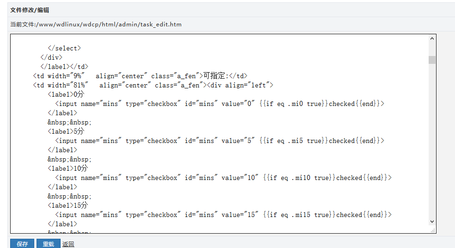Click the vertical scrollbar thumb
This screenshot has height=248, width=455.
tap(432, 60)
